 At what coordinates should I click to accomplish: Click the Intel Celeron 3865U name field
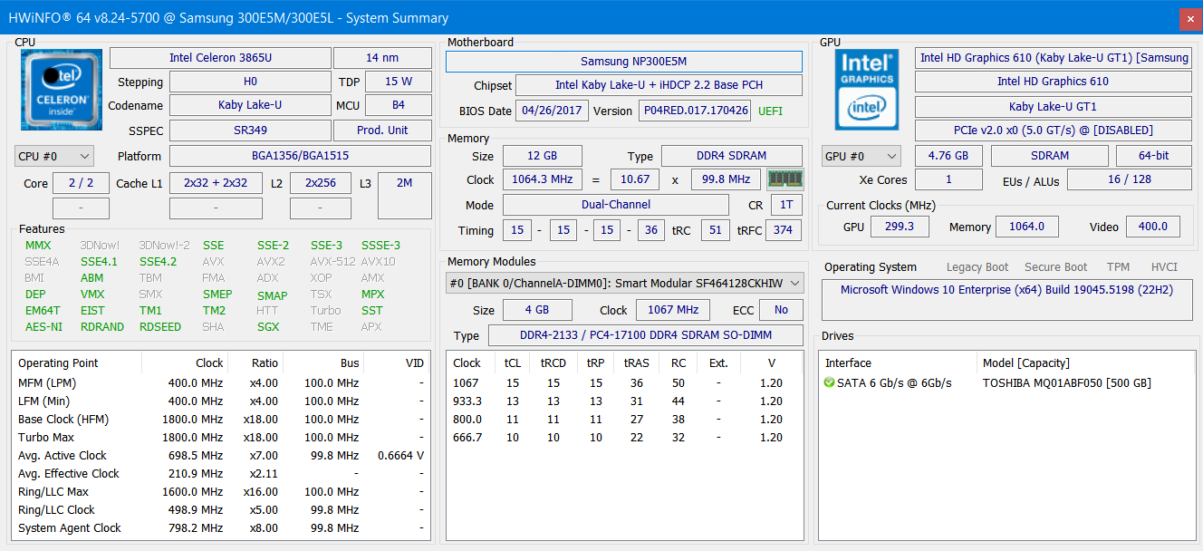coord(220,58)
